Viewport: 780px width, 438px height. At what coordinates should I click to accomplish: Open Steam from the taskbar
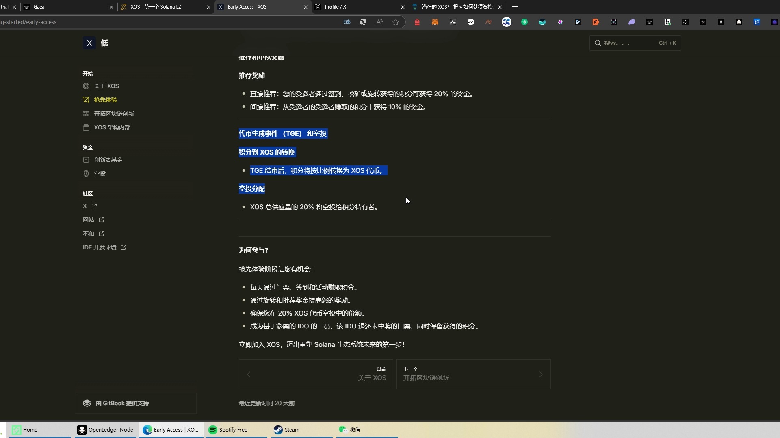tap(302, 430)
